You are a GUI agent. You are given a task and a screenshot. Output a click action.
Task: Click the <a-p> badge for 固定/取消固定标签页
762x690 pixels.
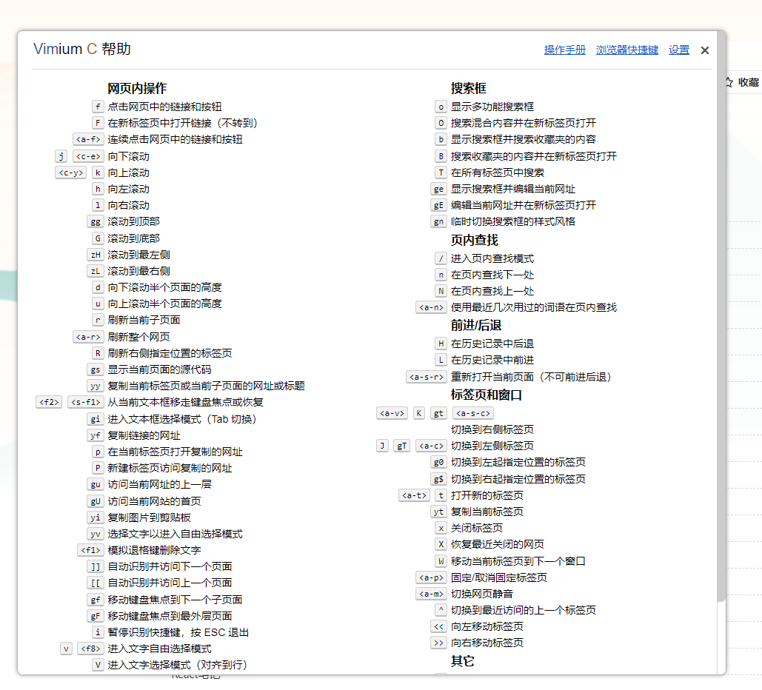pyautogui.click(x=431, y=577)
